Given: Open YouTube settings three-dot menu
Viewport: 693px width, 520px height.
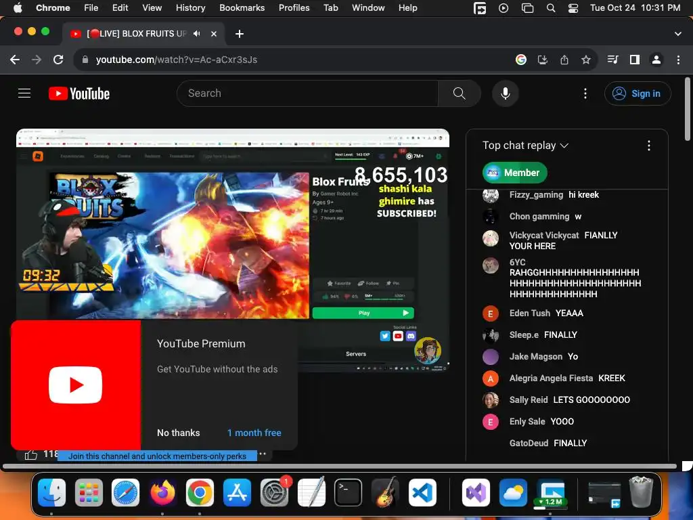Looking at the screenshot, I should click(x=585, y=93).
